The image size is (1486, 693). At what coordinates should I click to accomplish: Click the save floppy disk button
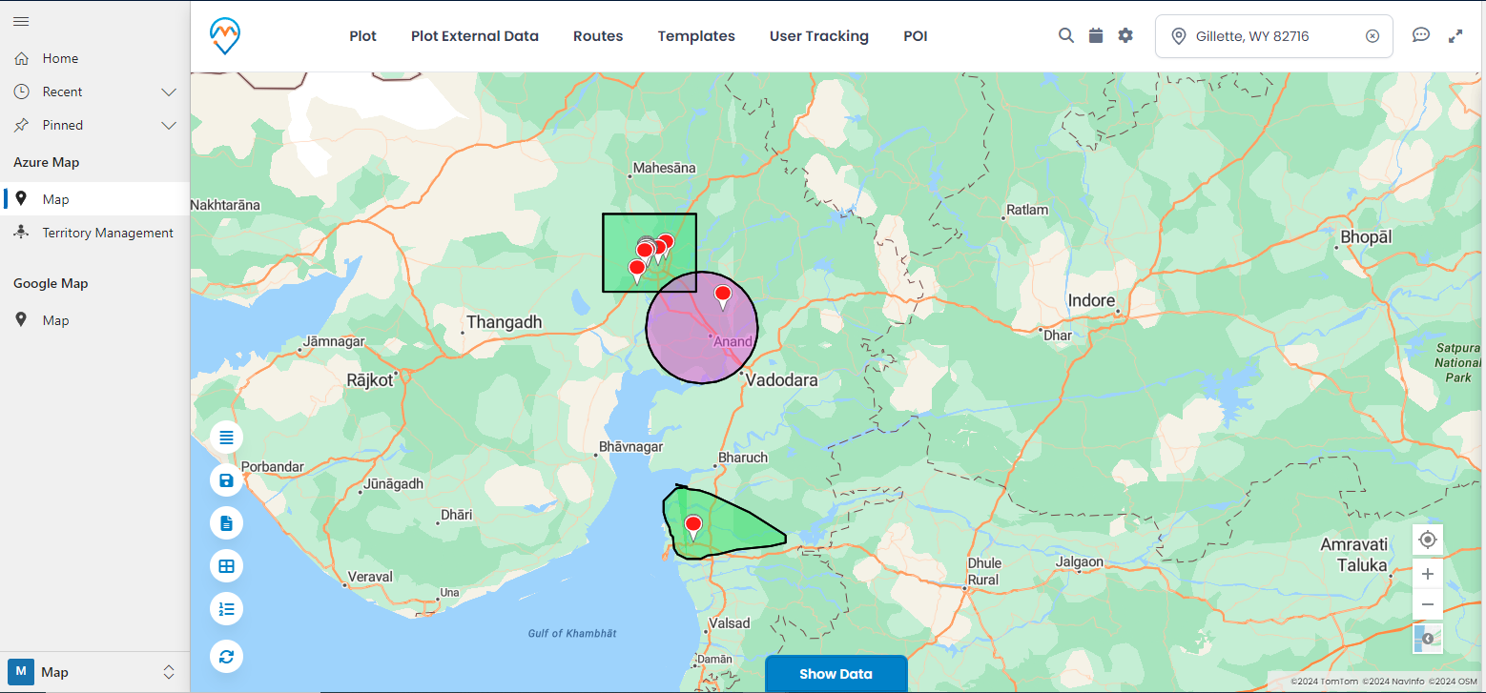coord(226,480)
